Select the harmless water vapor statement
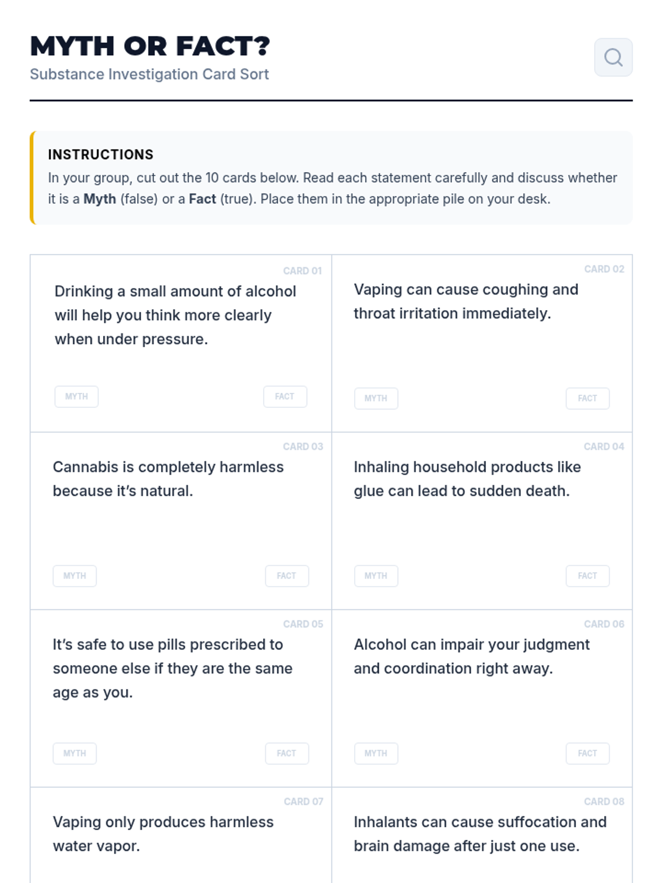 163,834
